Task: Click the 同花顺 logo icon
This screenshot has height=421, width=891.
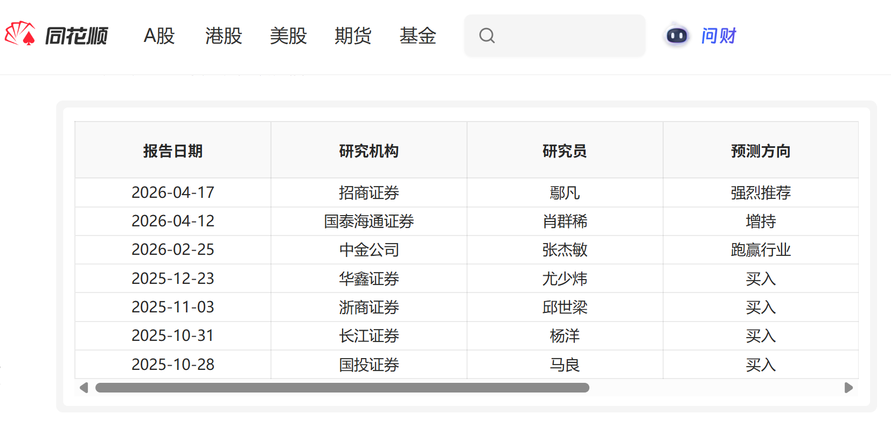Action: coord(20,34)
